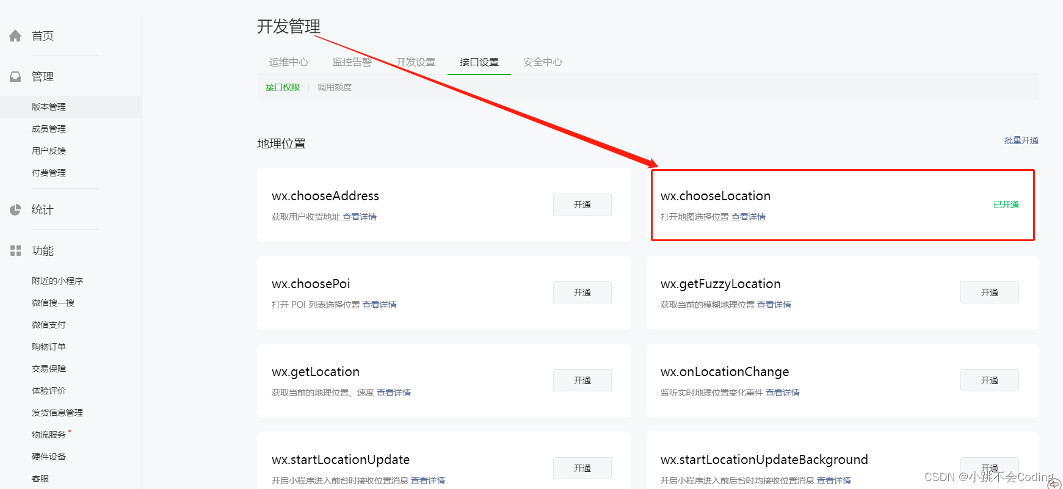This screenshot has height=489, width=1063.
Task: Switch to the 监控告警 tab
Action: tap(352, 62)
